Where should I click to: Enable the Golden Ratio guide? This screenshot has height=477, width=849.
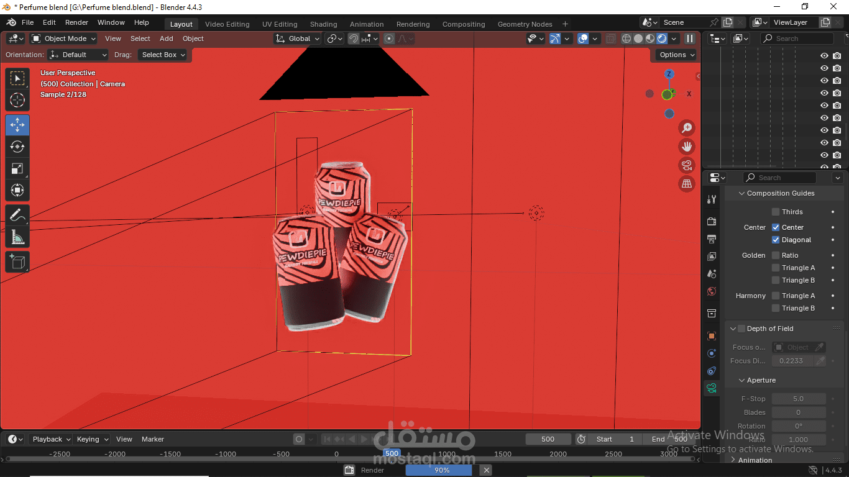(x=776, y=255)
